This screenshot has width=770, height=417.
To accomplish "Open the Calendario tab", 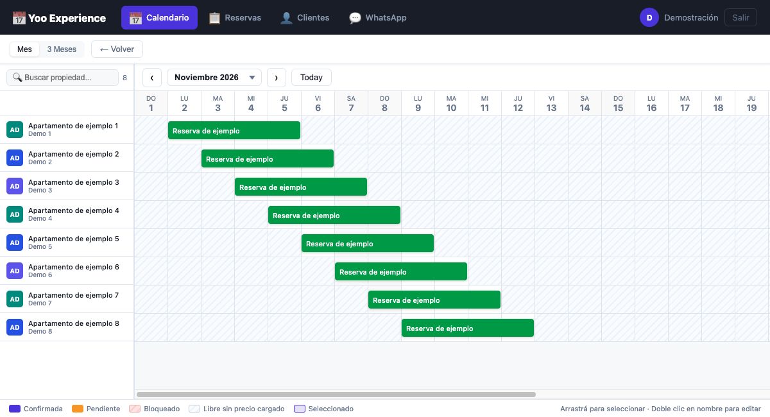I will coord(159,18).
